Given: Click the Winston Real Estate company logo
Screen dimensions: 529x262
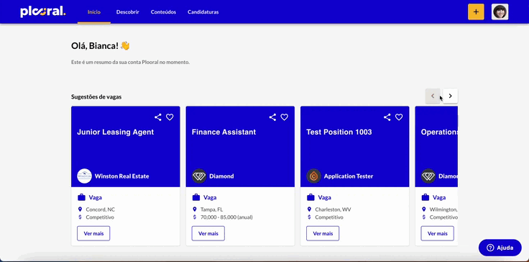Looking at the screenshot, I should point(84,176).
